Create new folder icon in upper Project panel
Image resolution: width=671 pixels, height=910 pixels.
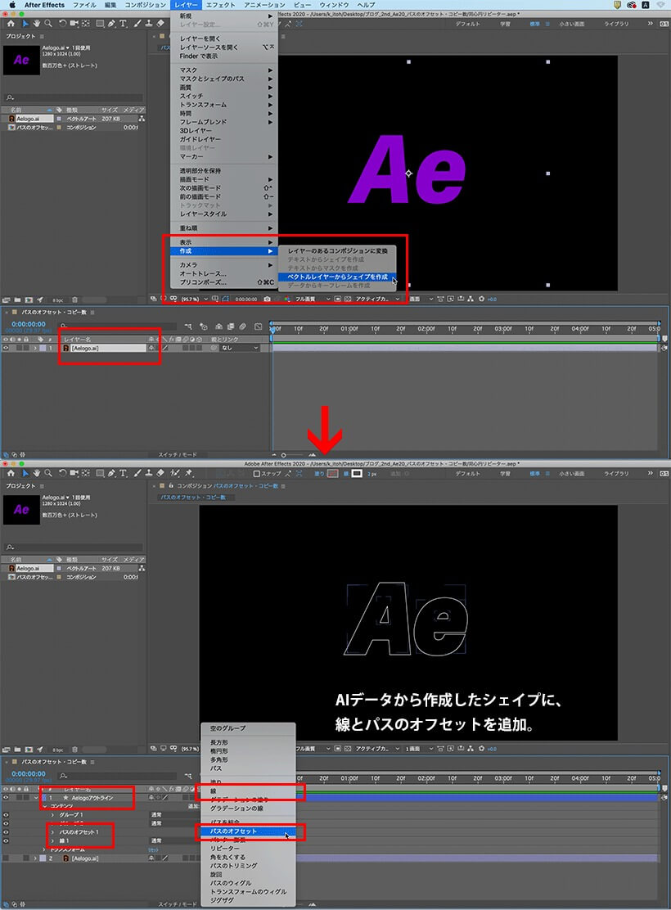click(x=17, y=300)
